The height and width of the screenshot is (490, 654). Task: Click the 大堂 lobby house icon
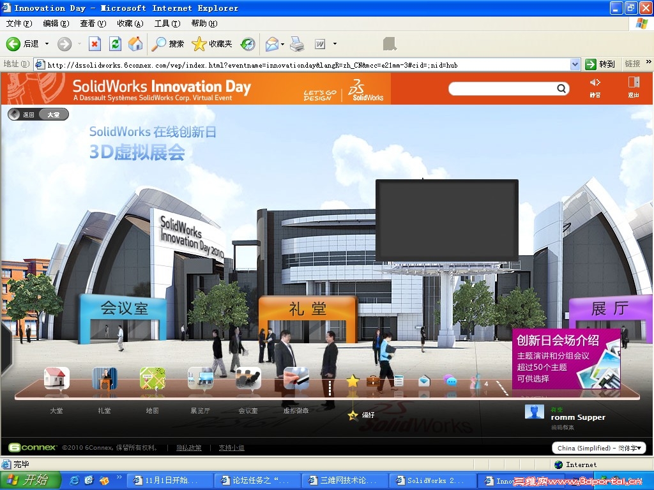click(57, 378)
